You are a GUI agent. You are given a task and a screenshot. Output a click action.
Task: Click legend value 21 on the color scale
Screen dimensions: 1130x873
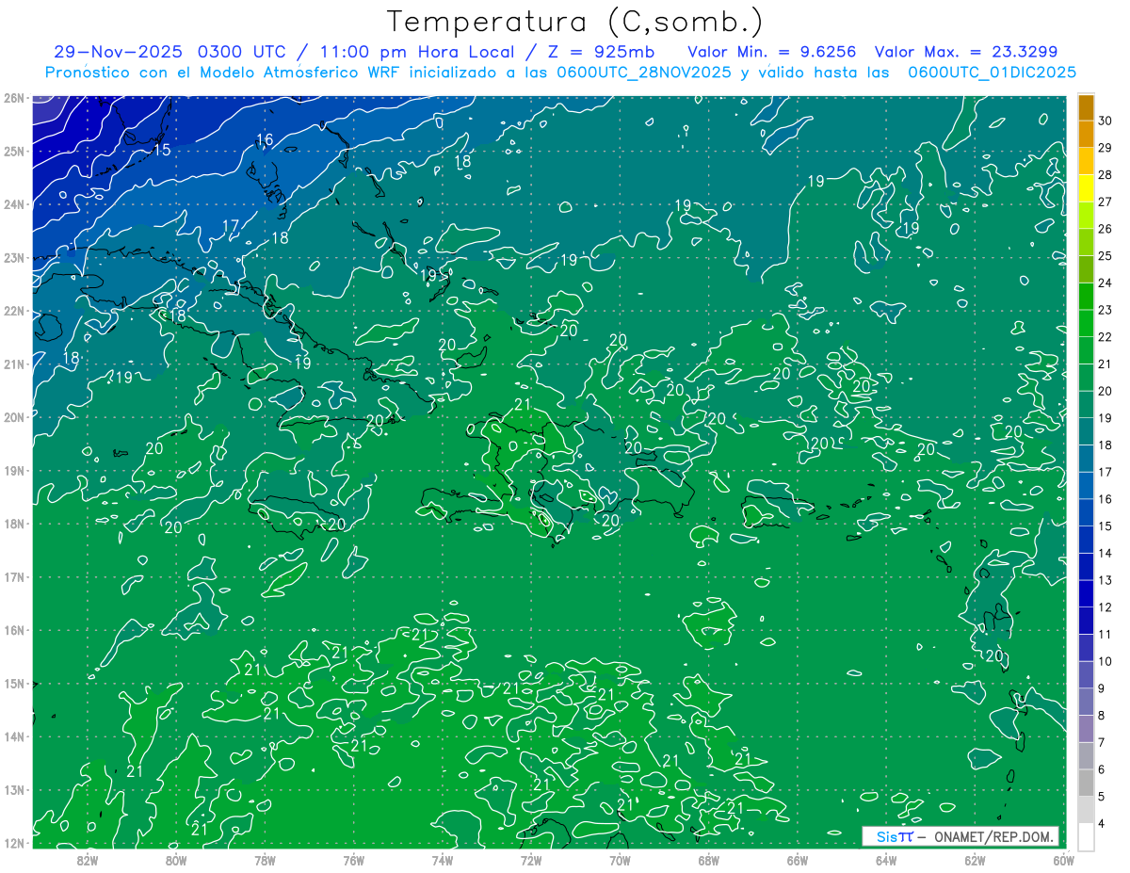pos(1106,364)
